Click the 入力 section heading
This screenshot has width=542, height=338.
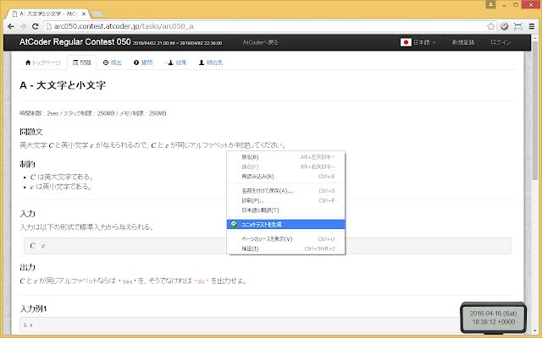[27, 214]
